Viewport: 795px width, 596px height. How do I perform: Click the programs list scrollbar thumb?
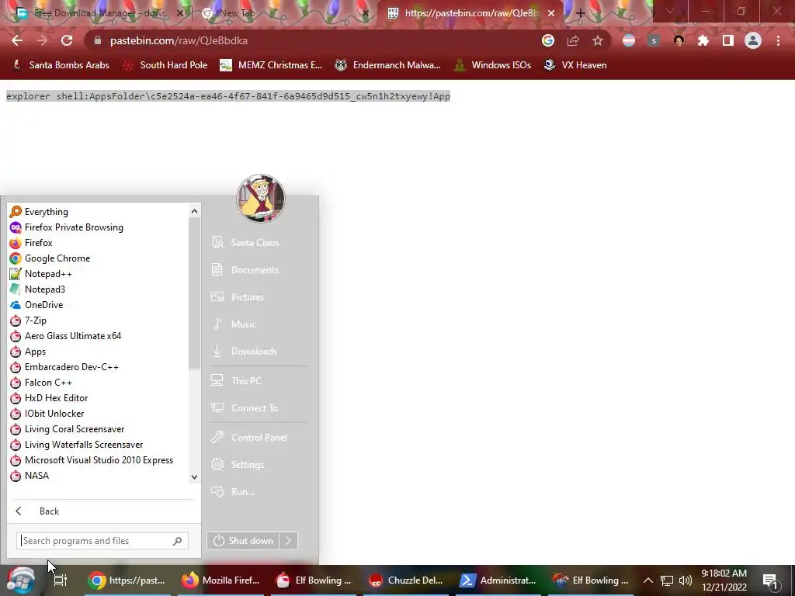point(194,294)
